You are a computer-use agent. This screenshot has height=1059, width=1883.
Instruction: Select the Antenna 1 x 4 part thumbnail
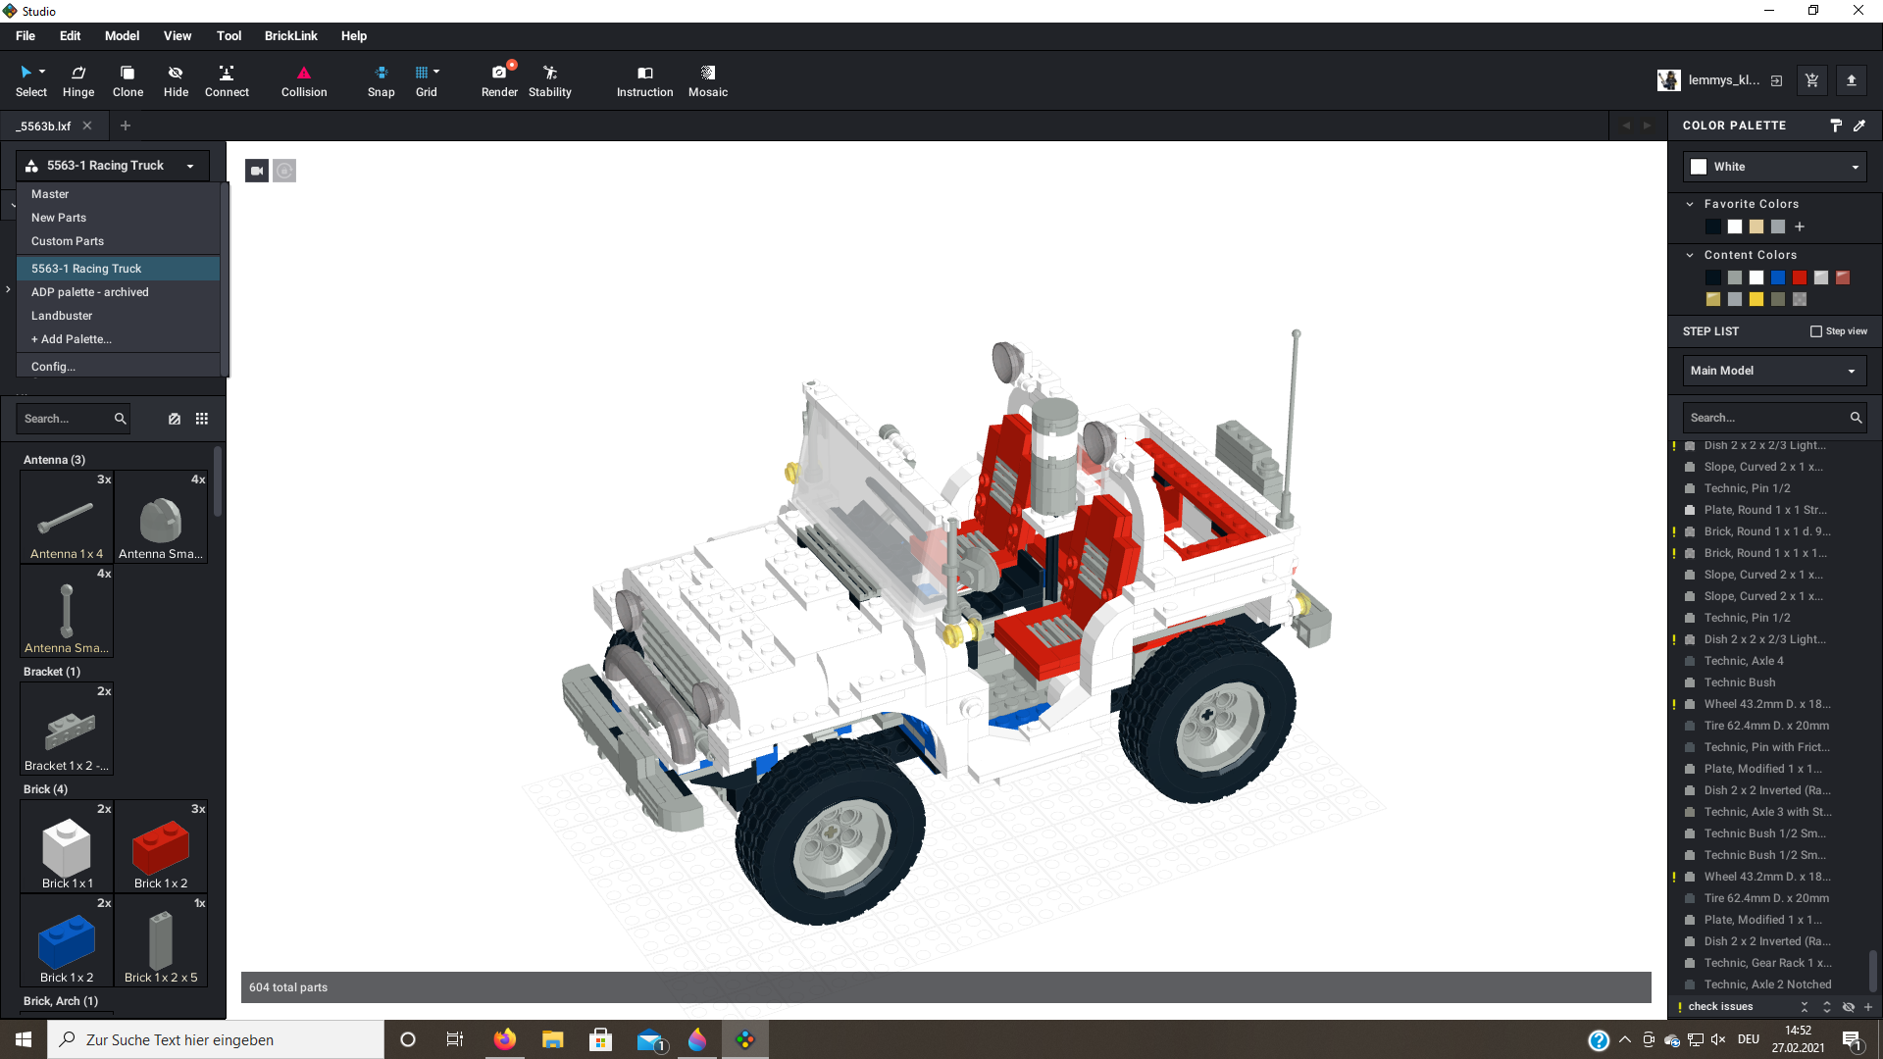67,518
